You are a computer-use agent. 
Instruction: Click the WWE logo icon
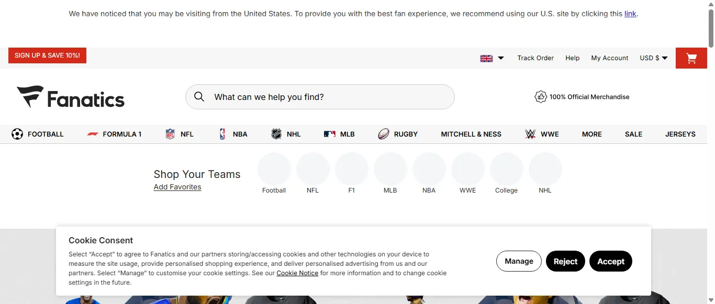[x=530, y=134]
